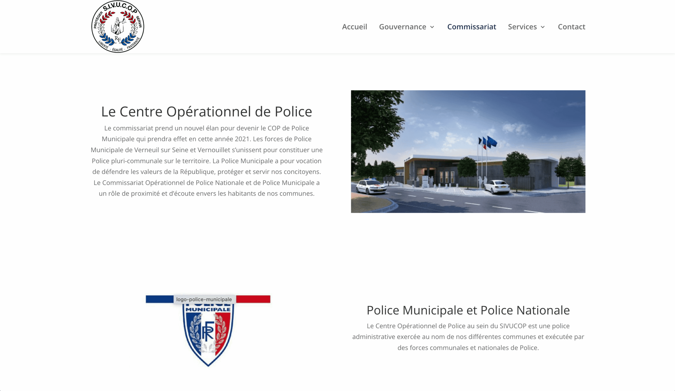Image resolution: width=675 pixels, height=391 pixels.
Task: Click the police station building image
Action: (x=468, y=151)
